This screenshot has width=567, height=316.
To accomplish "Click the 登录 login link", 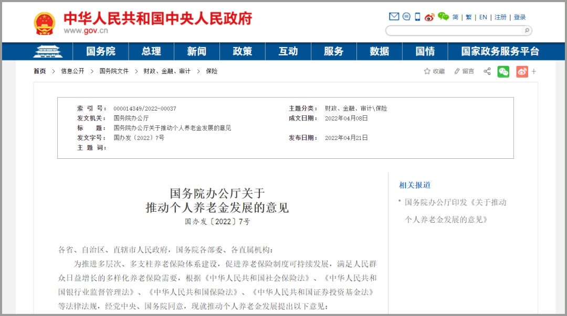I will pos(520,17).
